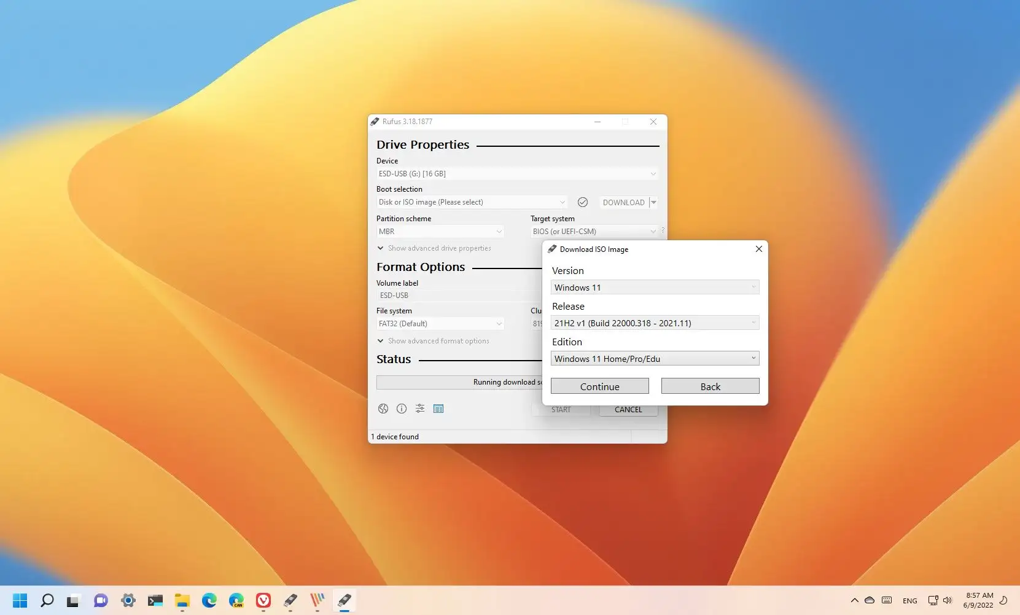The height and width of the screenshot is (615, 1020).
Task: Open the clock showing 8:57 AM
Action: pos(979,600)
